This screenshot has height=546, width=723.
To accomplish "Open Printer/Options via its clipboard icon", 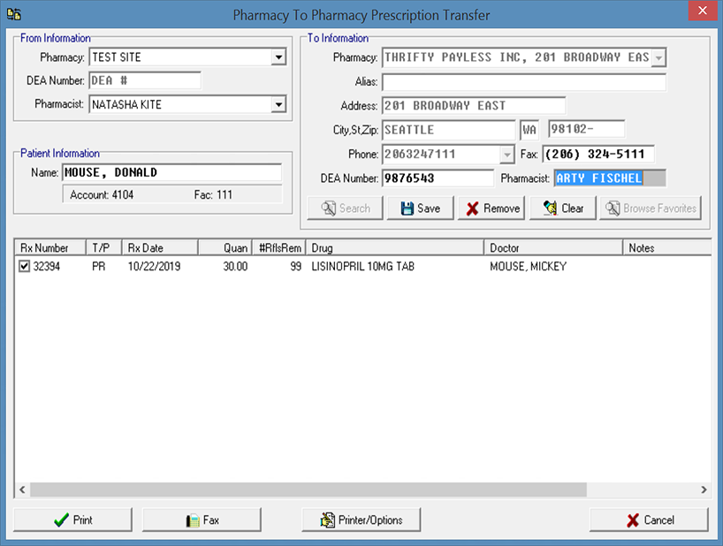I will tap(327, 520).
